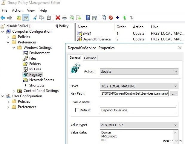This screenshot has height=144, width=185.
Task: Click the Value data scroll up arrow
Action: 175,133
